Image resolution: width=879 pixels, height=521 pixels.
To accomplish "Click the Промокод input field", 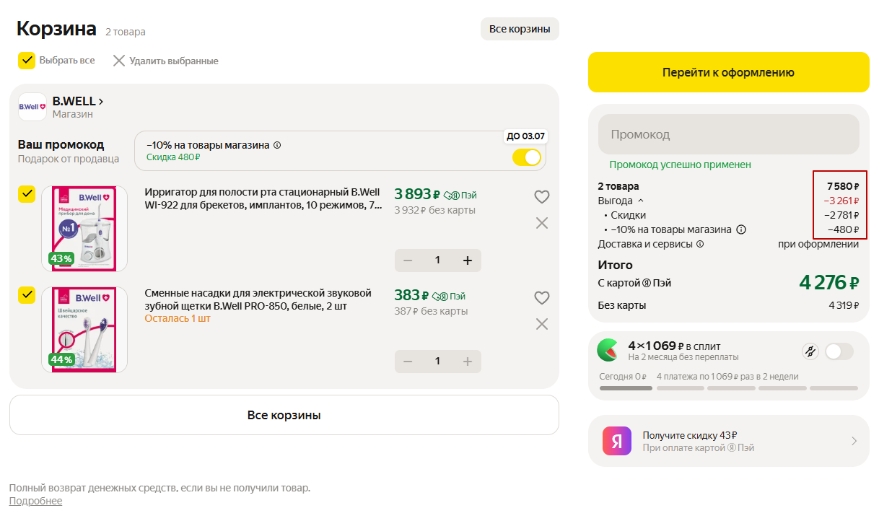I will coord(729,134).
